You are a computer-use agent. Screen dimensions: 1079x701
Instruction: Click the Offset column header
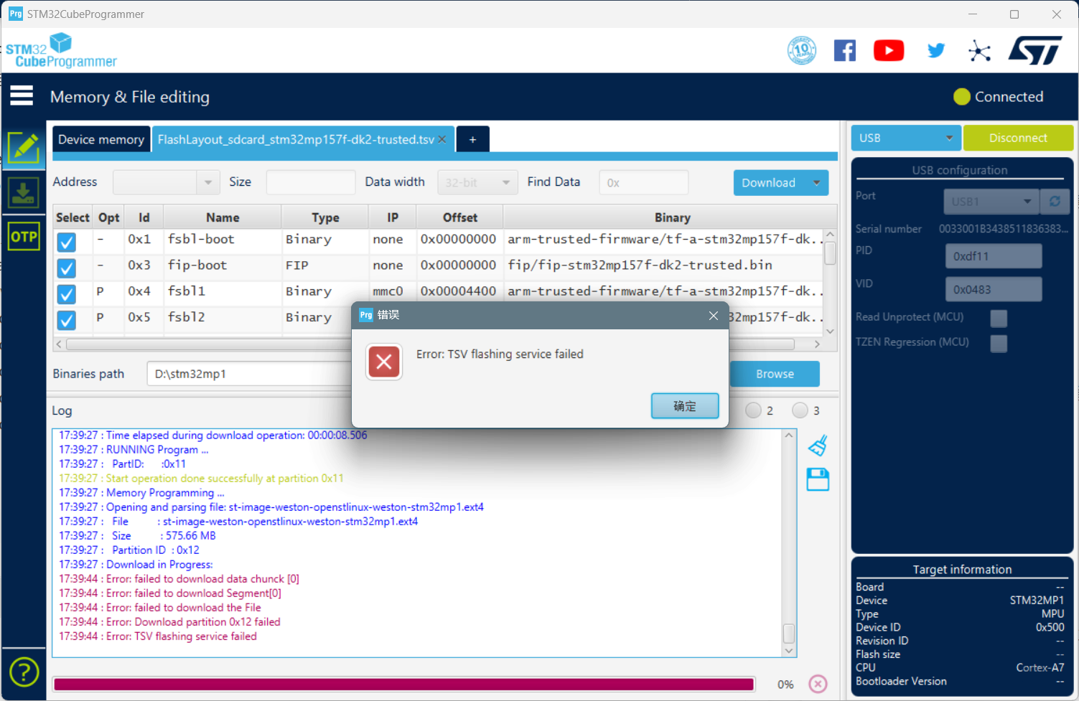coord(460,217)
